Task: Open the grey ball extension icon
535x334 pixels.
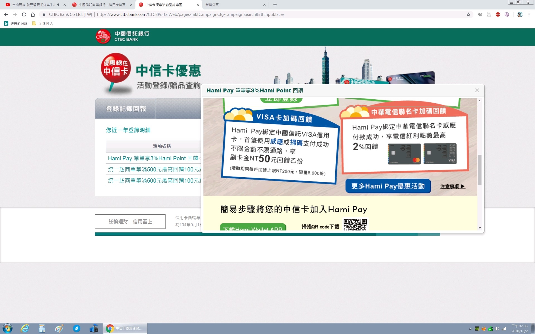Action: (x=480, y=14)
